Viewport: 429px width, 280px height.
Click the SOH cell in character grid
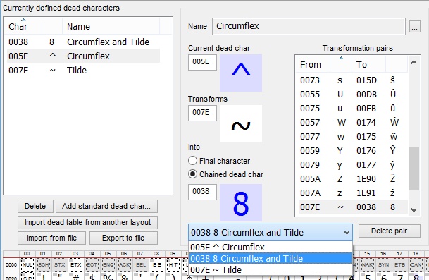click(x=43, y=265)
